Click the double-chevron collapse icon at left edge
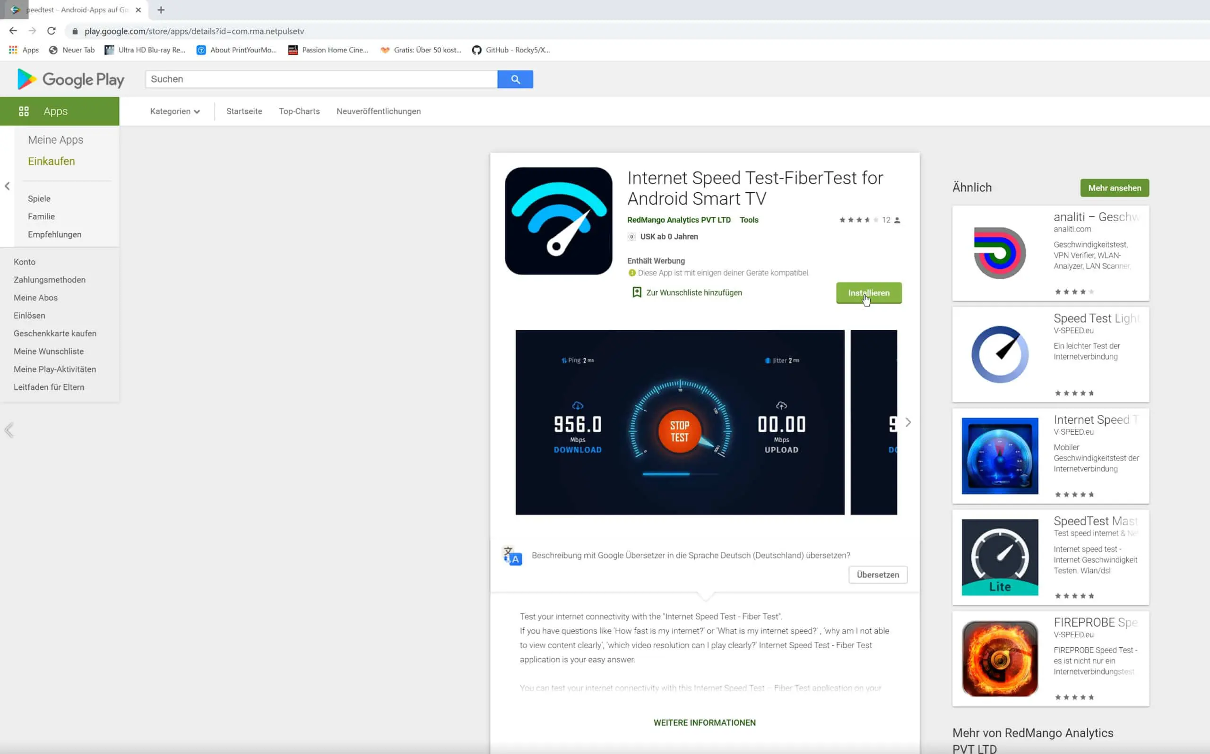Screen dimensions: 1210x754 tap(9, 430)
